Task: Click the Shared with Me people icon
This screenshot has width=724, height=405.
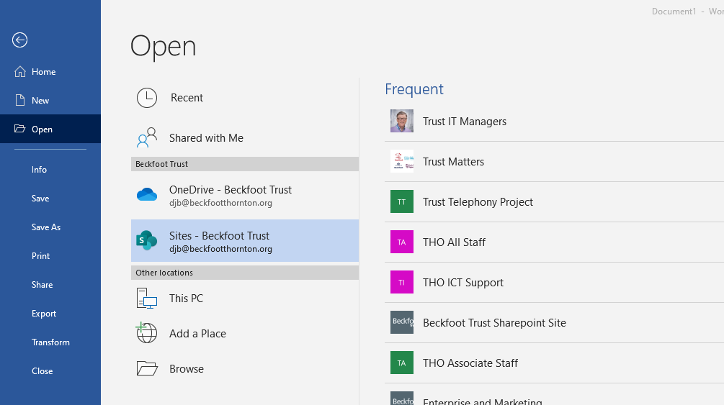Action: [147, 137]
